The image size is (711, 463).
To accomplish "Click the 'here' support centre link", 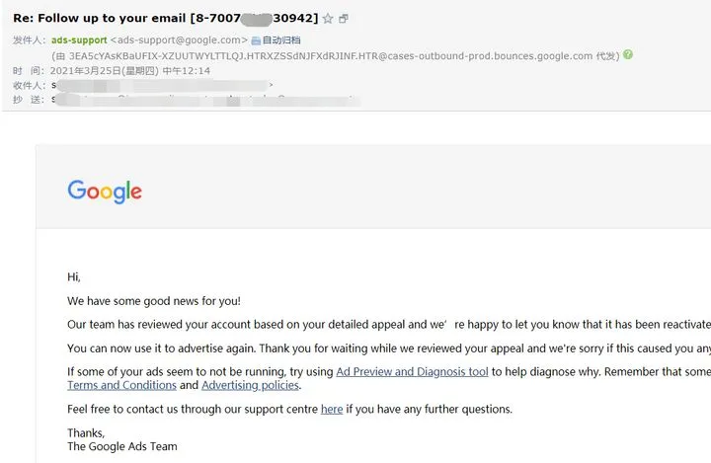I will coord(332,409).
